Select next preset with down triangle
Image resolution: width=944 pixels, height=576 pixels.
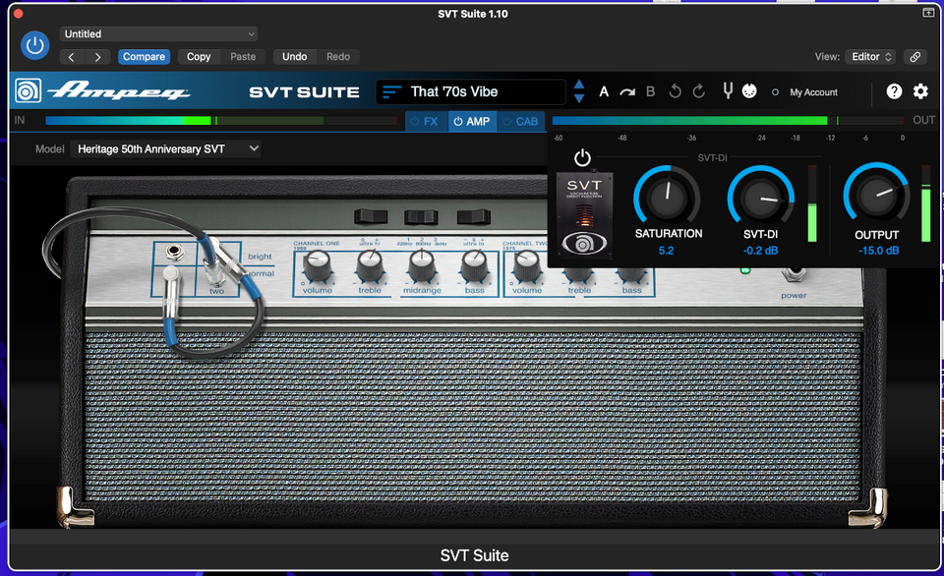click(x=579, y=98)
